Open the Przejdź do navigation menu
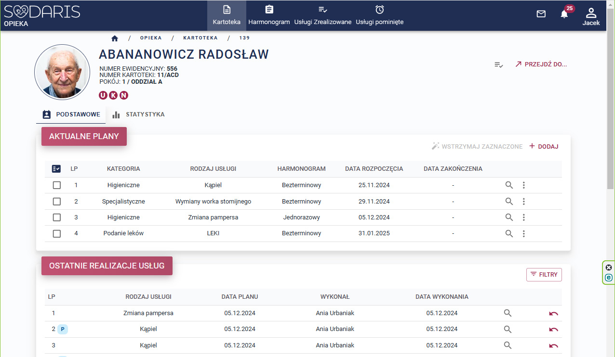Screen dimensions: 615x357 (541, 64)
